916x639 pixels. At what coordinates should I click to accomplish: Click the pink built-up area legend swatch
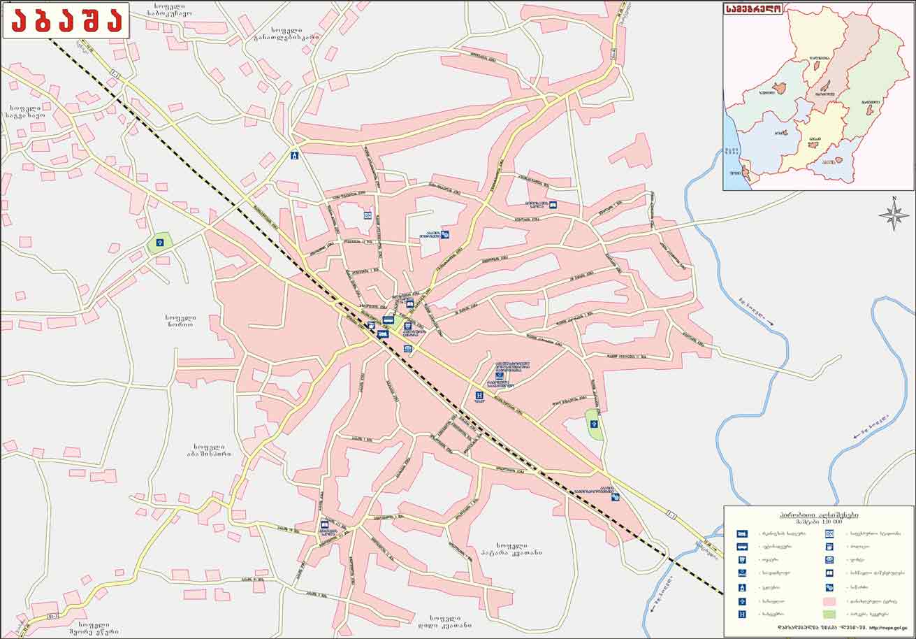(x=829, y=601)
